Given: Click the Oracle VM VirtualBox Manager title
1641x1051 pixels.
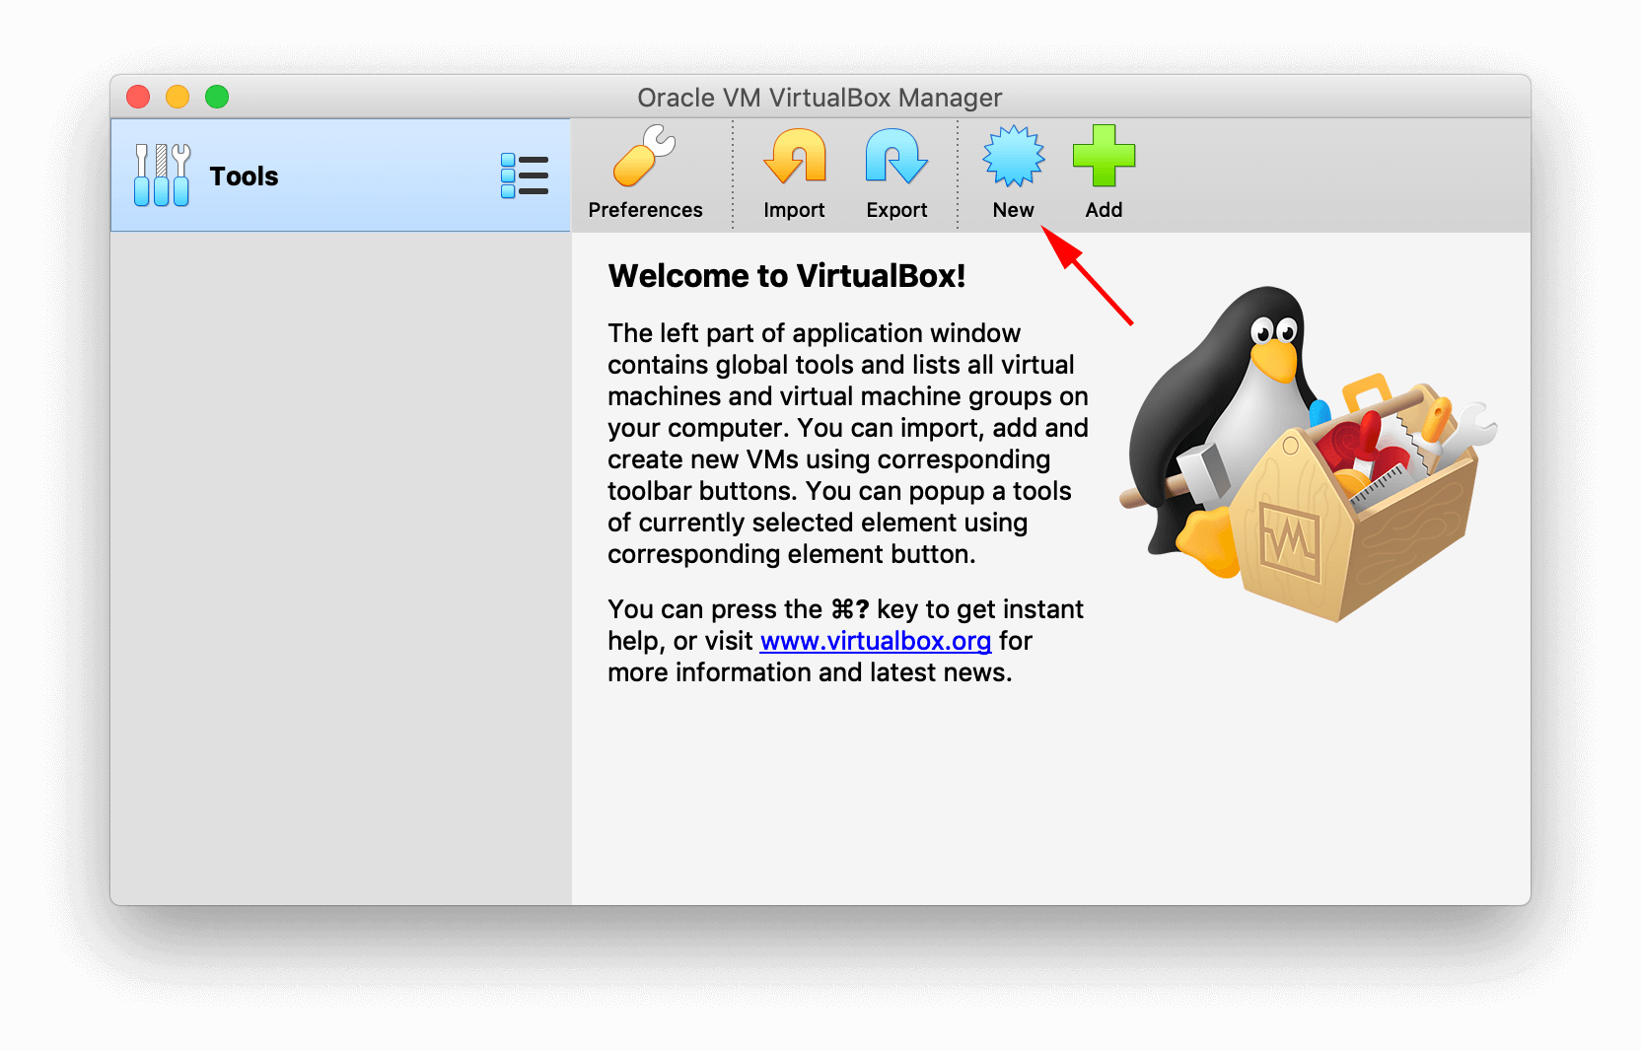Looking at the screenshot, I should click(x=820, y=98).
